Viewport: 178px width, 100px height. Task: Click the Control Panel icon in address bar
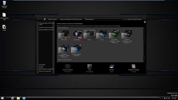[45, 19]
